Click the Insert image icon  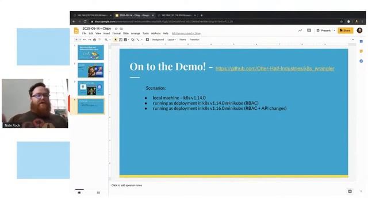pos(125,40)
